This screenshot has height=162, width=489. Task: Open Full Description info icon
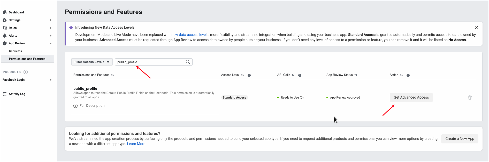(x=75, y=106)
